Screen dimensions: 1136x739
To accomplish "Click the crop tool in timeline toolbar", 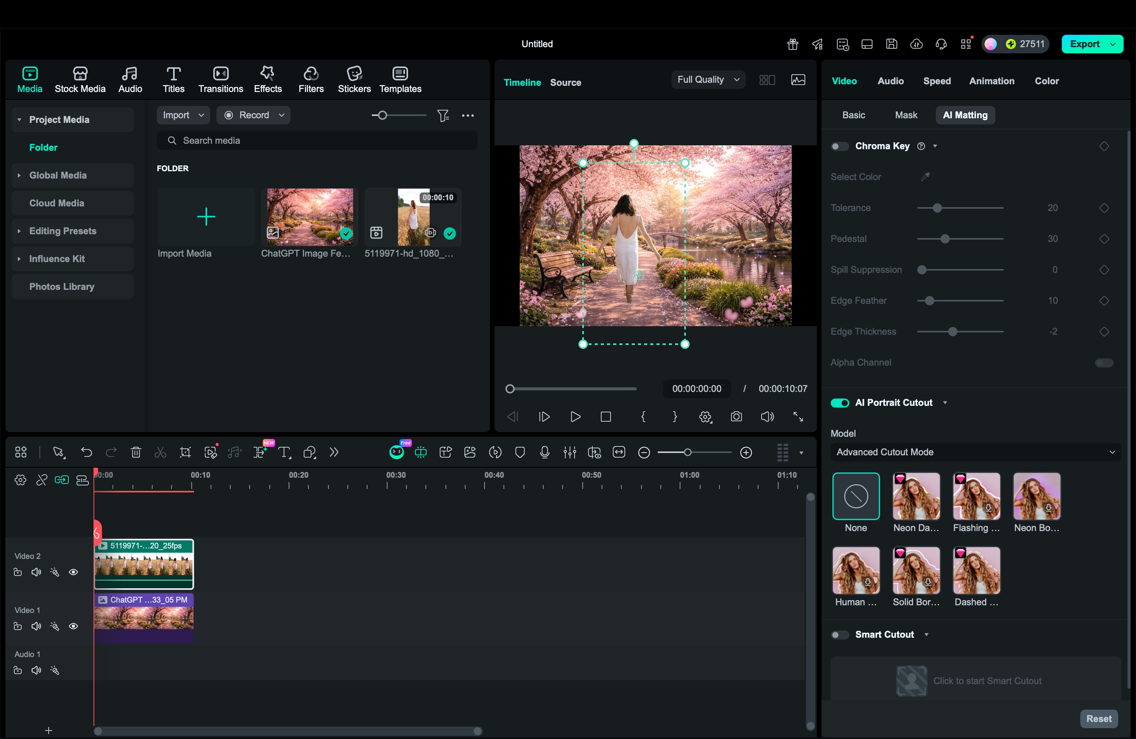I will pos(185,452).
